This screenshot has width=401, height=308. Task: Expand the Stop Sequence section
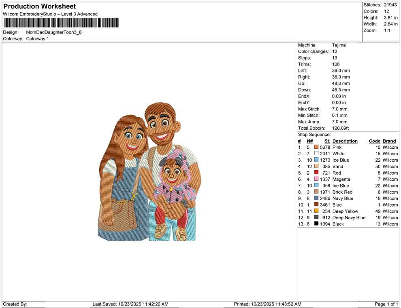(315, 134)
